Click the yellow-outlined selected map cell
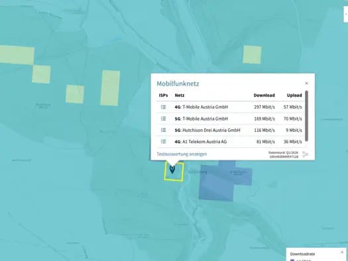Image resolution: width=348 pixels, height=261 pixels. tap(174, 172)
